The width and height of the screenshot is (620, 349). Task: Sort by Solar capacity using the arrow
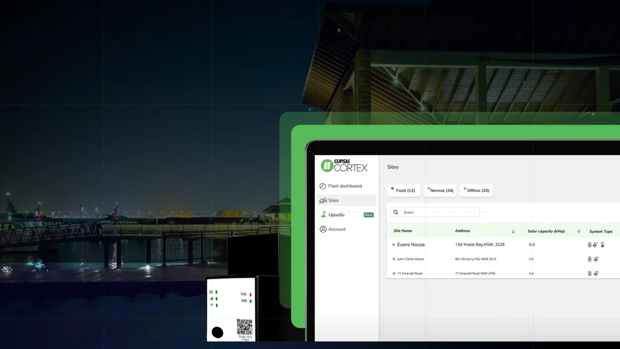(x=579, y=231)
